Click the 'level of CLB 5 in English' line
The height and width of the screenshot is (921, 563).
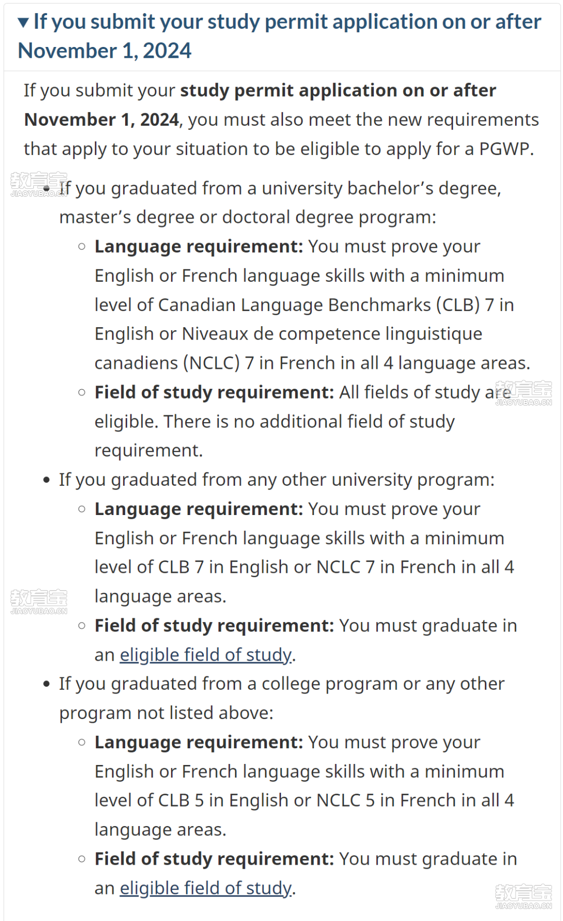pos(304,800)
